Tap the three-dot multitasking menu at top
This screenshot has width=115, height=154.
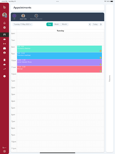pyautogui.click(x=57, y=2)
